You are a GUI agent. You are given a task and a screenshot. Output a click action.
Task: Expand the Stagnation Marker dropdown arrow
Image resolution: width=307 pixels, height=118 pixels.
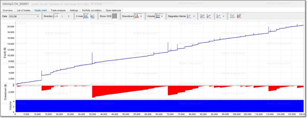tap(194, 16)
